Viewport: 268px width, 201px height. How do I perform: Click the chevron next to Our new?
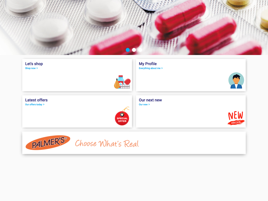click(x=149, y=105)
